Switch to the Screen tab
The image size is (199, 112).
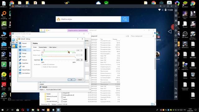35,47
